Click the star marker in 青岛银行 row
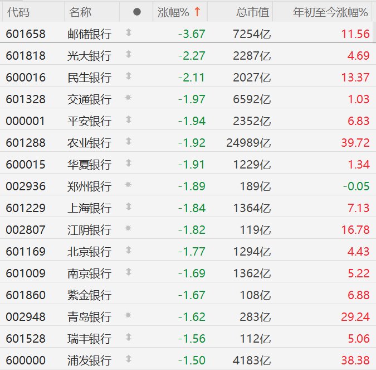The image size is (376, 370). pos(128,315)
